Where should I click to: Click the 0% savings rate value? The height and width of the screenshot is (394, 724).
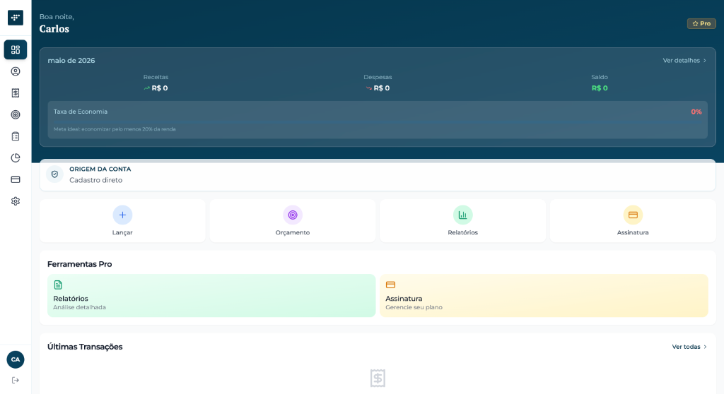point(696,112)
